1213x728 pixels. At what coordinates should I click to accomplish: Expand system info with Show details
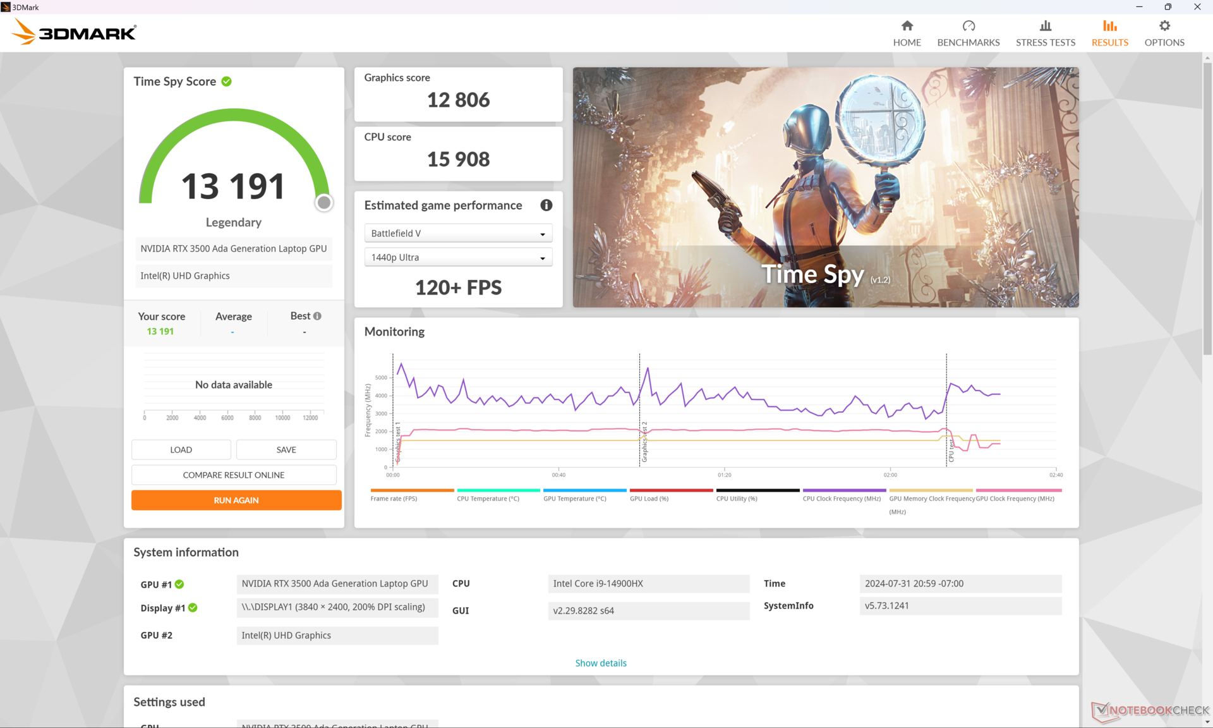point(600,663)
